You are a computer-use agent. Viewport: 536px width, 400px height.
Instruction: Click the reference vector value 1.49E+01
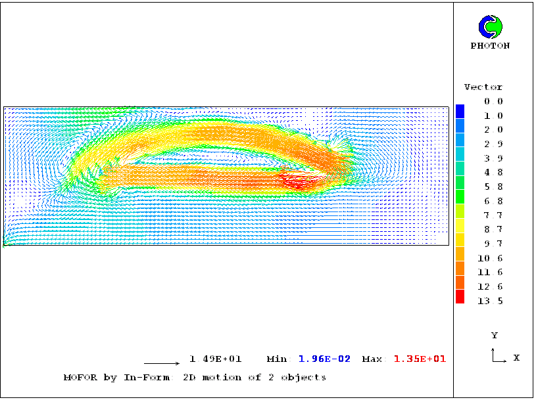215,359
